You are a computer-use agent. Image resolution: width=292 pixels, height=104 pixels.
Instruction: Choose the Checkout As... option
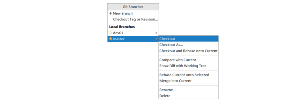[171, 45]
